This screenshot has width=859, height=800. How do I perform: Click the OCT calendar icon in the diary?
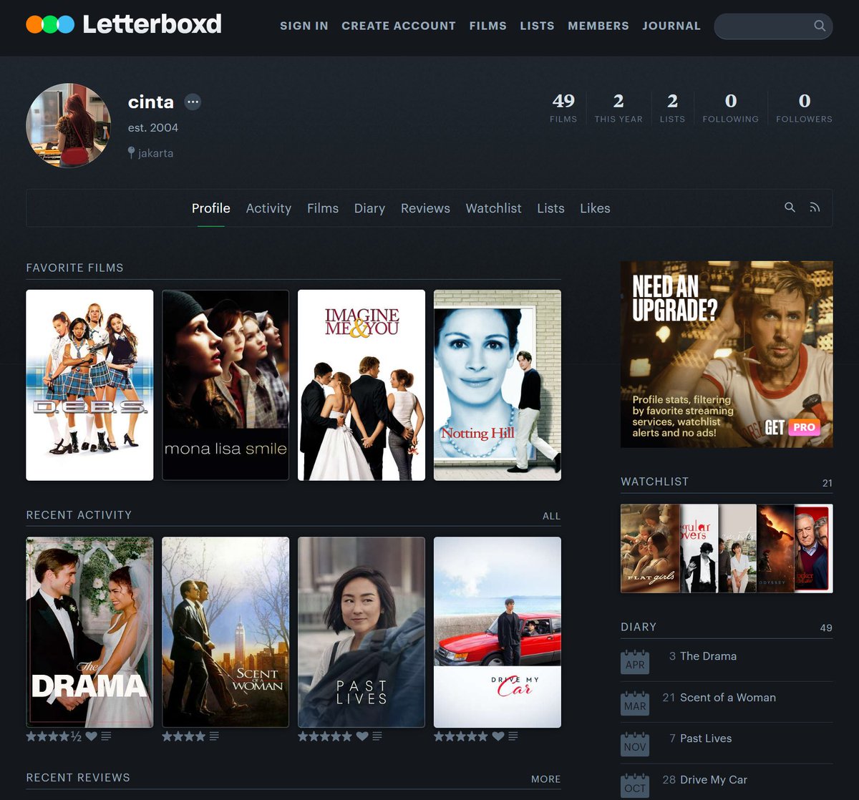[635, 785]
